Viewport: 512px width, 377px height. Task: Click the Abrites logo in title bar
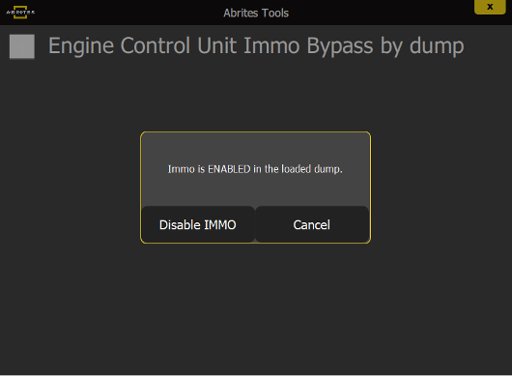(x=20, y=13)
